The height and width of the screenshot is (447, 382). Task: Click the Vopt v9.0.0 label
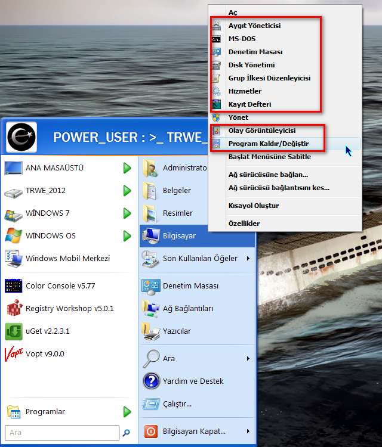[x=45, y=354]
